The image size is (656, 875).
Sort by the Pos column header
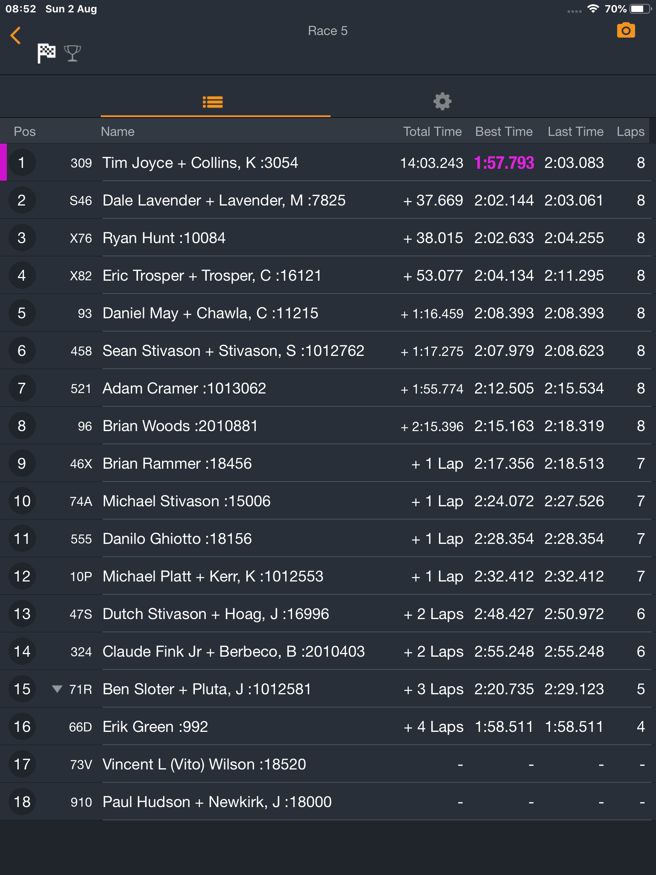click(x=25, y=132)
